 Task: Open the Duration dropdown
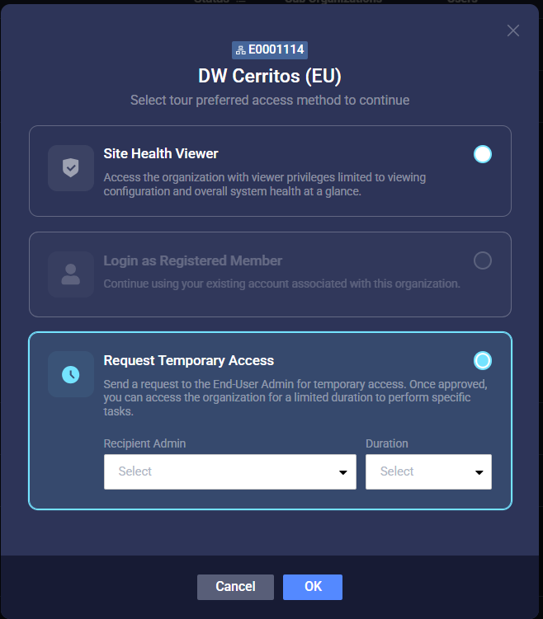click(428, 471)
